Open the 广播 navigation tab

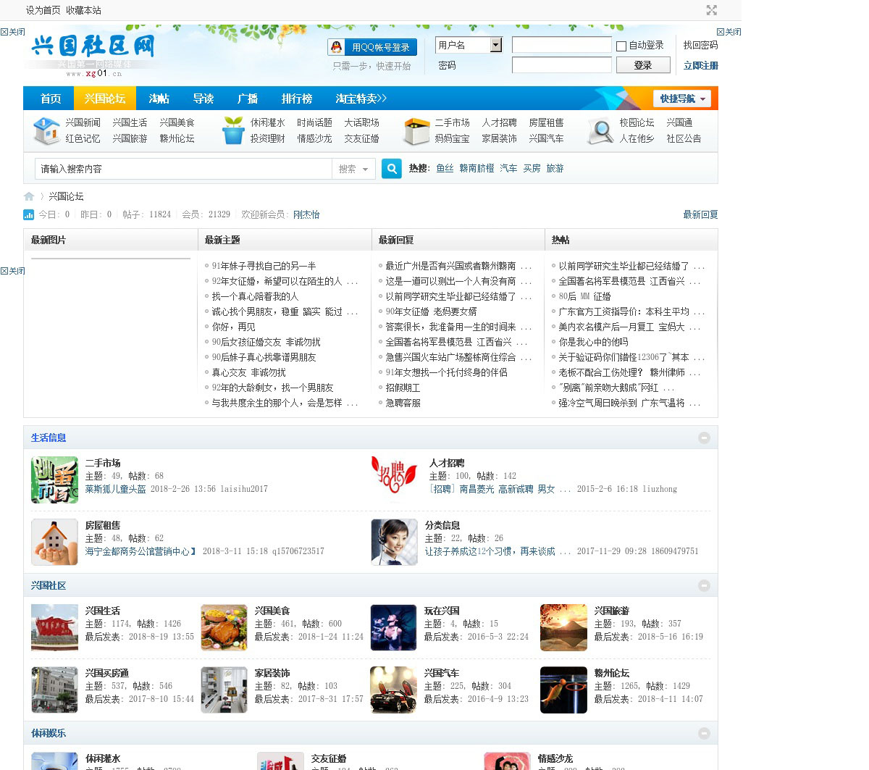click(248, 99)
